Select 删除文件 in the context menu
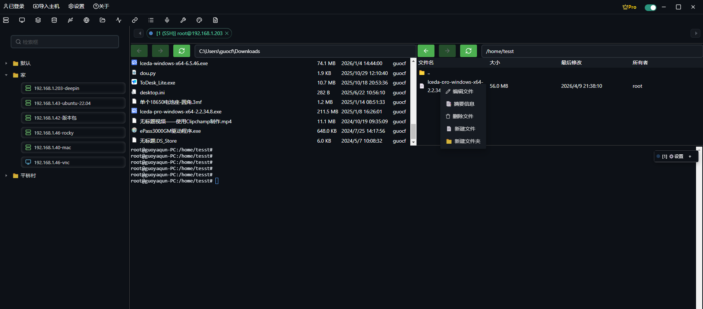The image size is (703, 309). [463, 116]
